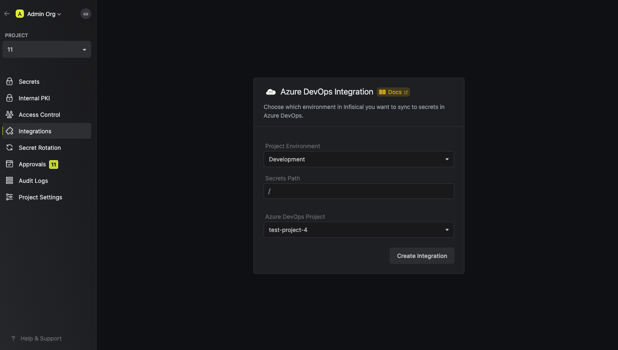Click the Project Settings sliders icon
Viewport: 618px width, 350px height.
tap(9, 197)
